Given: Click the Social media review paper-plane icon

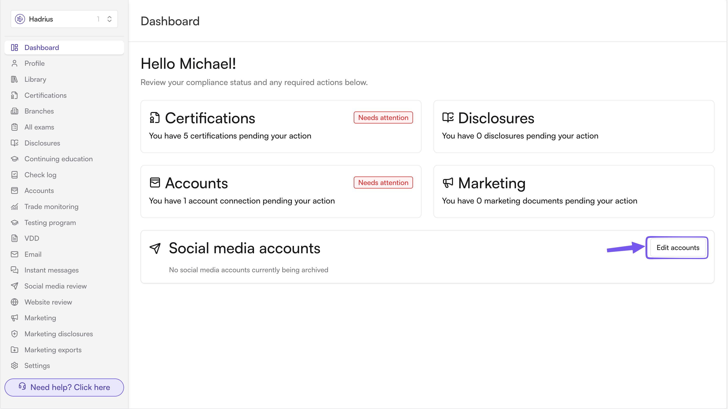Looking at the screenshot, I should (x=14, y=286).
